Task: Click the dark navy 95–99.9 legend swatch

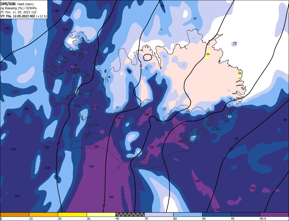Action: pos(245,215)
